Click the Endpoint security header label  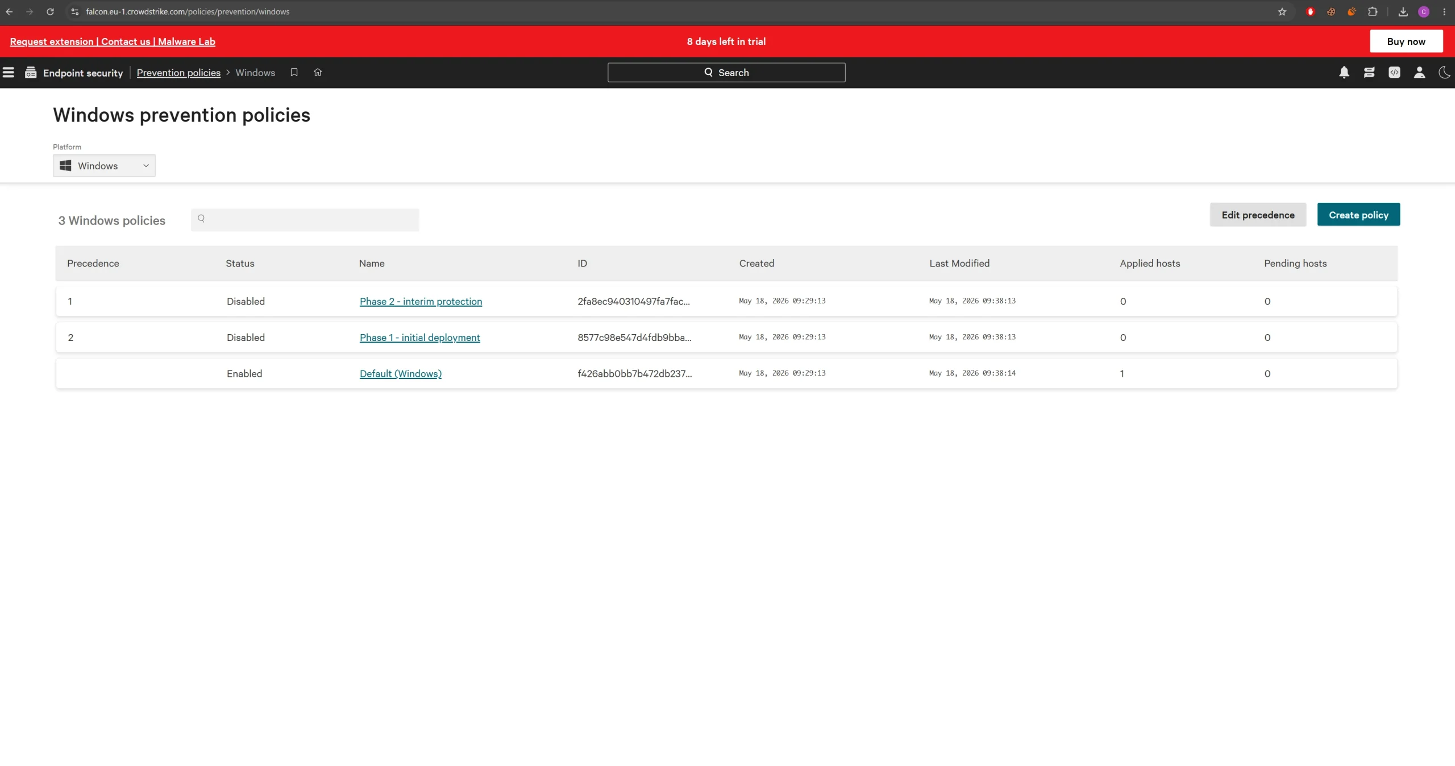pyautogui.click(x=83, y=73)
